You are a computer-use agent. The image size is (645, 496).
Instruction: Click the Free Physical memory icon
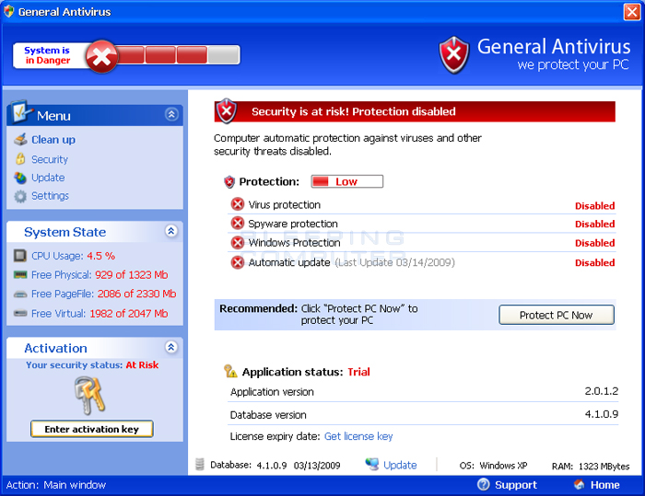point(20,274)
